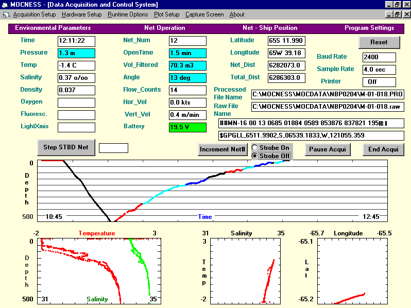This screenshot has width=411, height=308.
Task: Open the Capture Screen menu
Action: (x=204, y=14)
